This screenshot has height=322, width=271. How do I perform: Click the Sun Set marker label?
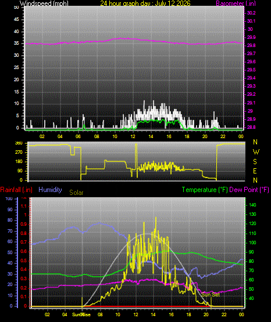(211, 295)
